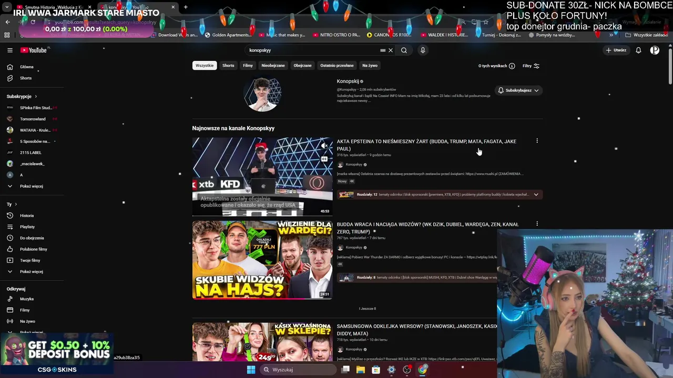Open the 2115 LABEL subscription
Viewport: 673px width, 378px height.
point(32,152)
